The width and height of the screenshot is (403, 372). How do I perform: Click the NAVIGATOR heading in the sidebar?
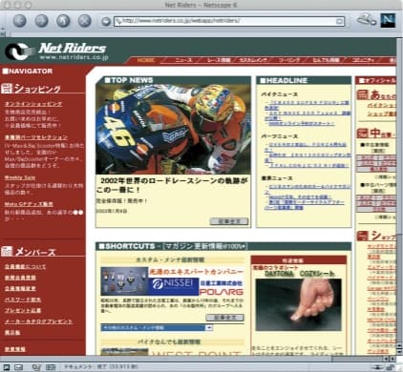[28, 72]
